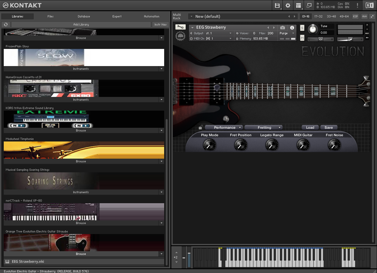
Task: Expand FrozenPlain Slow library options arrow
Action: point(161,69)
